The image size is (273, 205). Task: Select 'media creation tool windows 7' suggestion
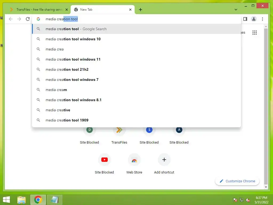tap(137, 80)
